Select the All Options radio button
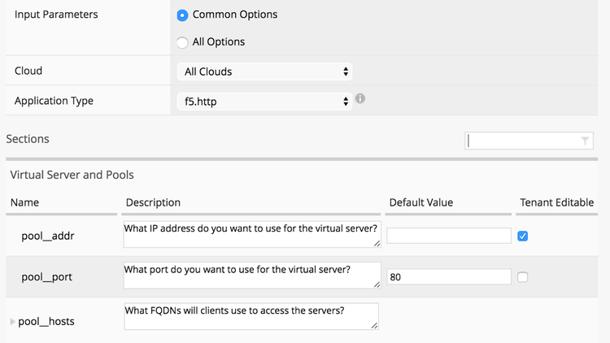The image size is (610, 343). (x=182, y=42)
